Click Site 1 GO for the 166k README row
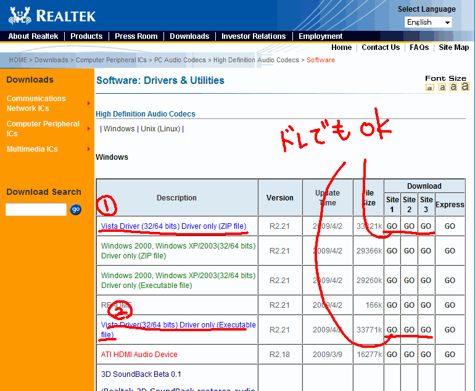Viewport: 475px width, 391px height. (392, 305)
